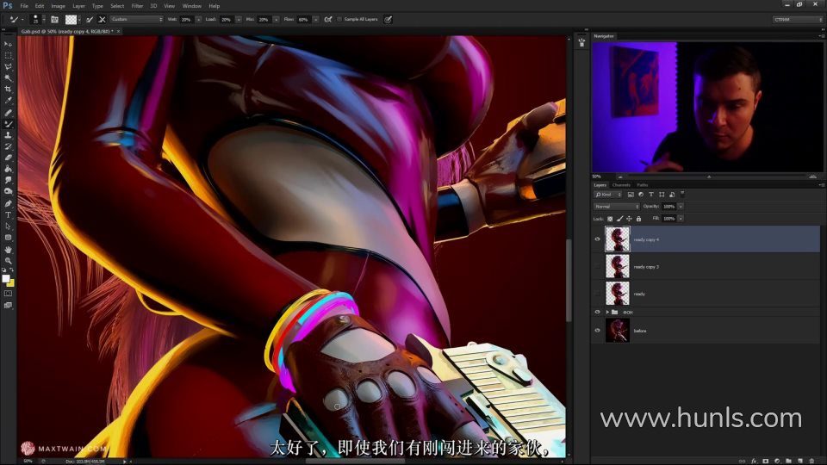827x465 pixels.
Task: Filter layers by pixel kind
Action: (631, 195)
